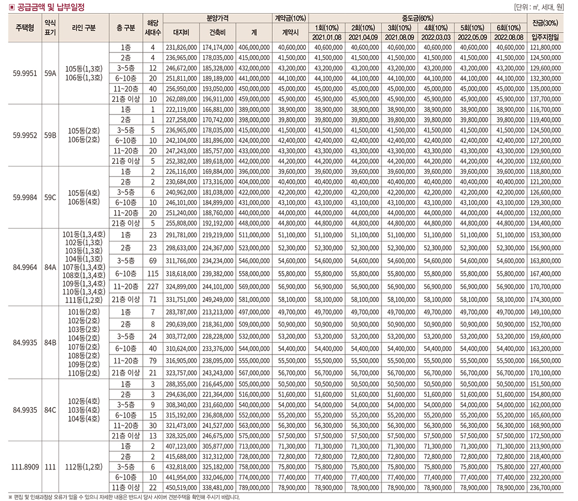The image size is (578, 501).
Task: Select total price '459,000,000'
Action: click(254, 99)
